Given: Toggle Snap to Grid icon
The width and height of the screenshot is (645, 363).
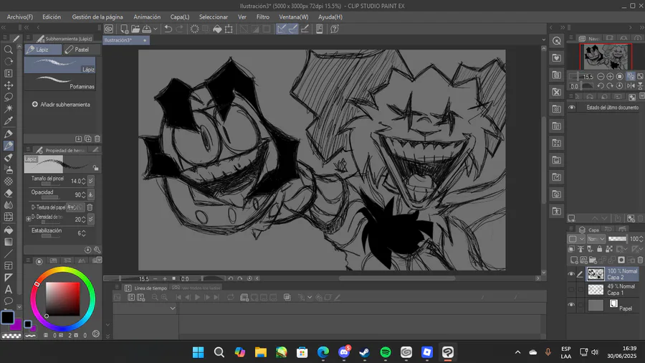Looking at the screenshot, I should tap(305, 29).
